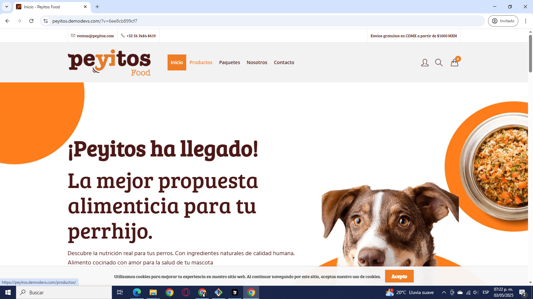533x299 pixels.
Task: Click inside the browser address bar
Action: coord(200,21)
